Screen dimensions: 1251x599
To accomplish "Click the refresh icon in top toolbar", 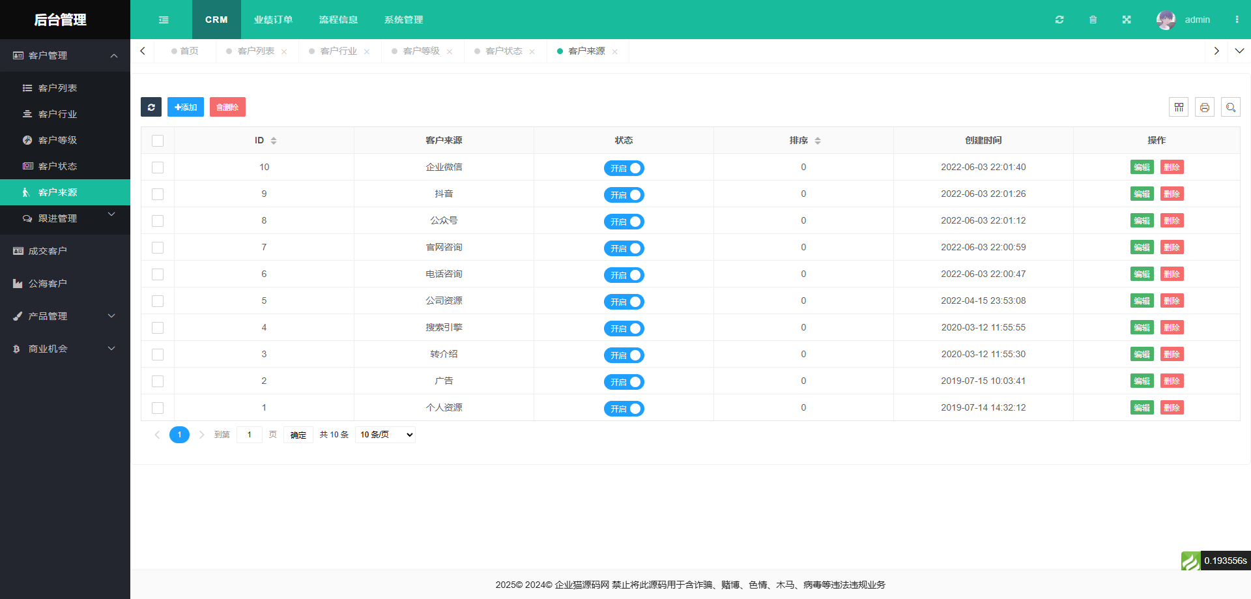I will pos(1059,20).
